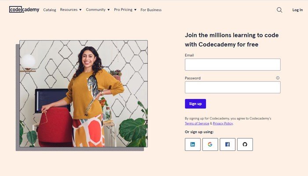Go to For Business page

click(x=151, y=10)
